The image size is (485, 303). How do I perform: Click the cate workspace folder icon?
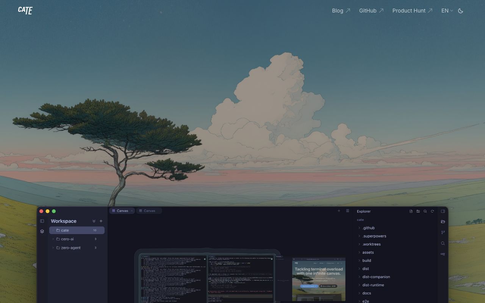58,230
